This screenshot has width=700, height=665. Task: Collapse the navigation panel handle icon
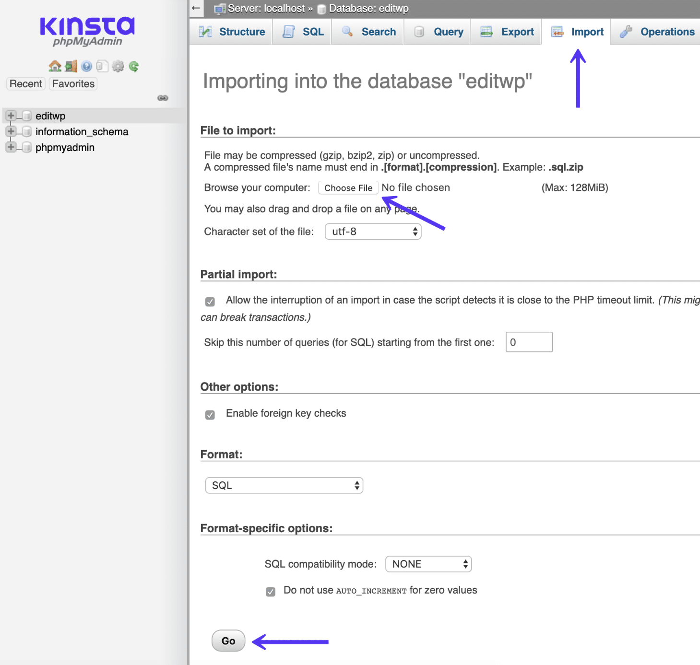pos(163,98)
